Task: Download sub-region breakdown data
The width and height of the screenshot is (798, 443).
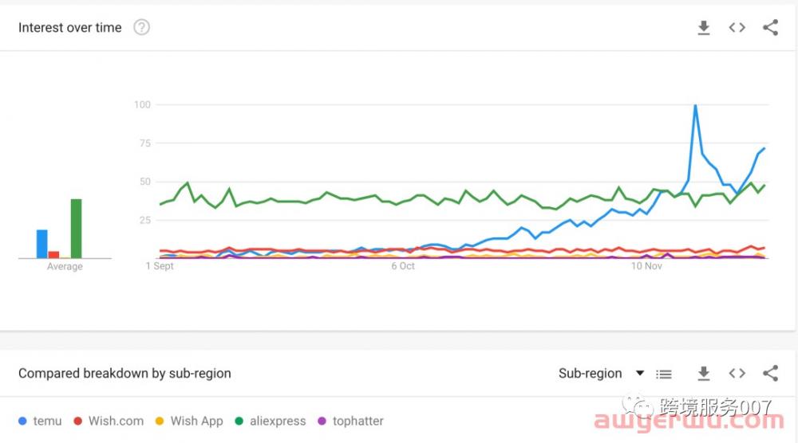Action: (x=703, y=374)
